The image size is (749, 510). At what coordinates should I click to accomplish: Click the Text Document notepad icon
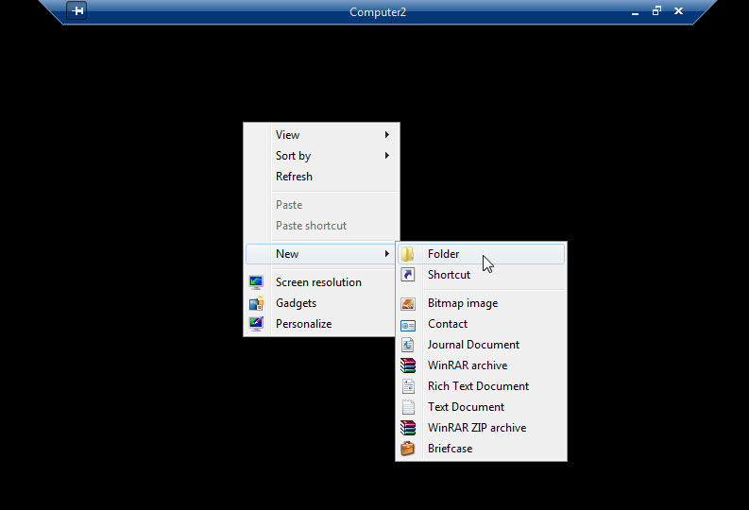pyautogui.click(x=408, y=407)
